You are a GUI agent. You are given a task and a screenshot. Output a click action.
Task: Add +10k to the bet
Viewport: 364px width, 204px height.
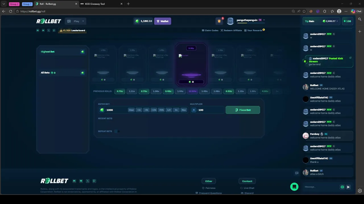pyautogui.click(x=154, y=110)
